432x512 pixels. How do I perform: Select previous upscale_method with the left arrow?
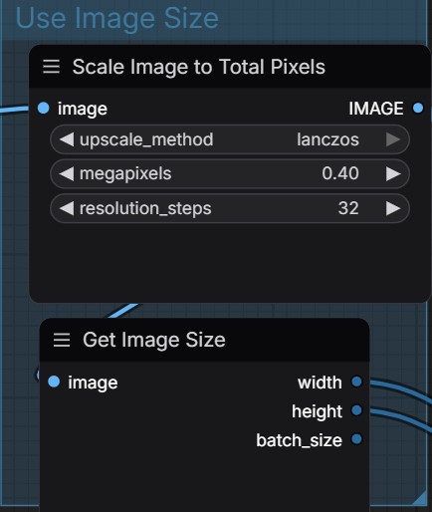pyautogui.click(x=67, y=139)
